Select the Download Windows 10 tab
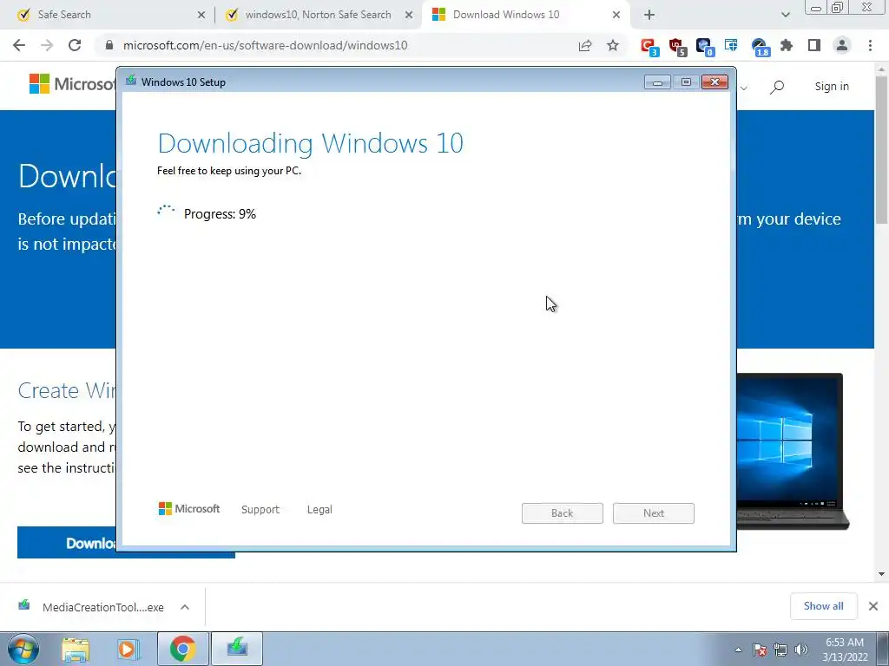 (x=525, y=15)
